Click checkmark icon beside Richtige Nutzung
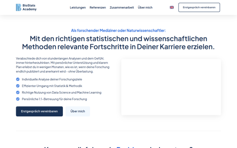 (18, 92)
